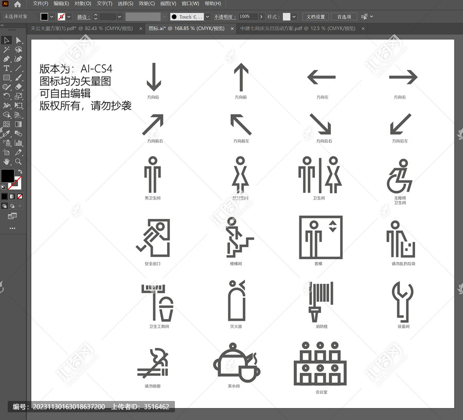Choose the Mesh tool
This screenshot has height=420, width=463.
point(7,124)
